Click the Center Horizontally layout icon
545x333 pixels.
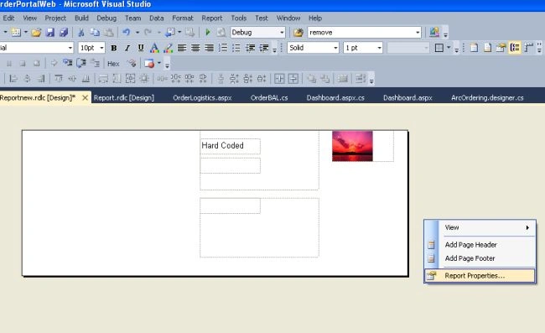click(x=279, y=79)
